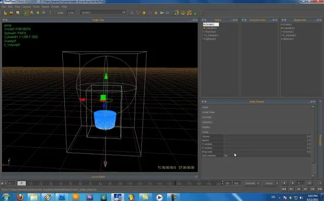Click the Volume parameter value field
Viewport: 324px width, 201px height.
click(x=267, y=136)
